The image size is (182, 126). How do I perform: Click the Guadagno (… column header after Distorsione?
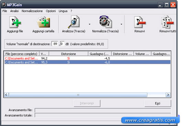pos(100,54)
